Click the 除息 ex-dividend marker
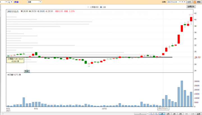 tap(27, 71)
